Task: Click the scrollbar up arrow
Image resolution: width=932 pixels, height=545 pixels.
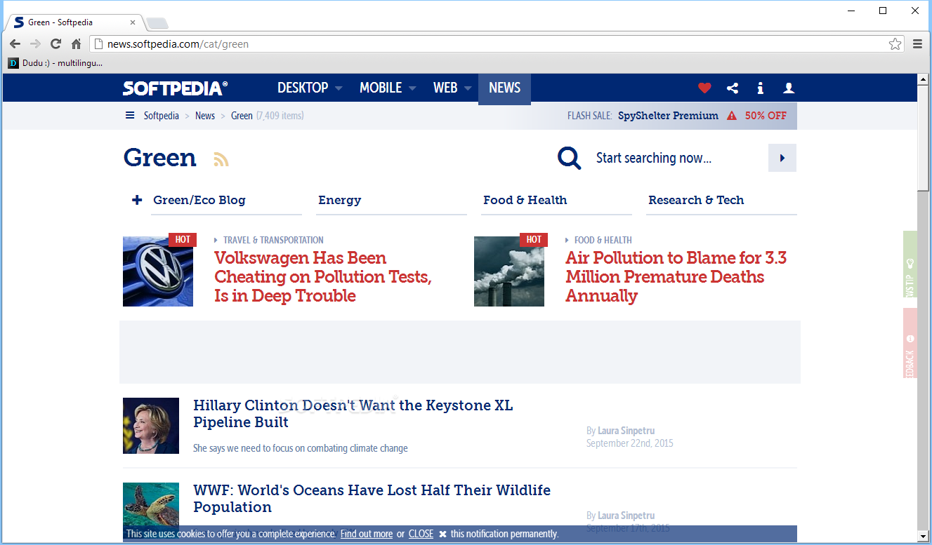Action: pyautogui.click(x=923, y=79)
